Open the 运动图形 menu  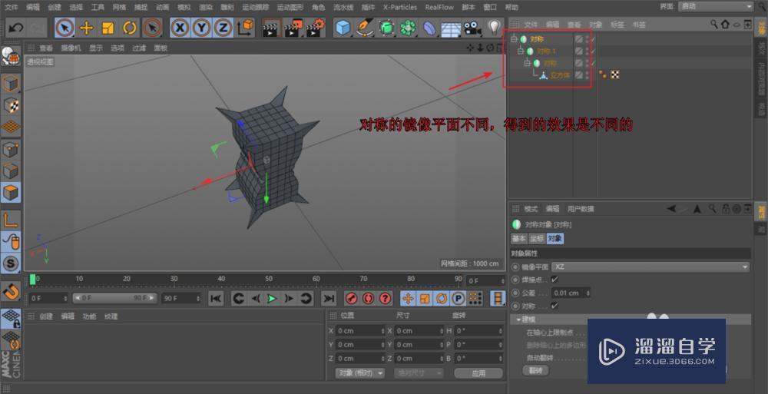click(290, 7)
